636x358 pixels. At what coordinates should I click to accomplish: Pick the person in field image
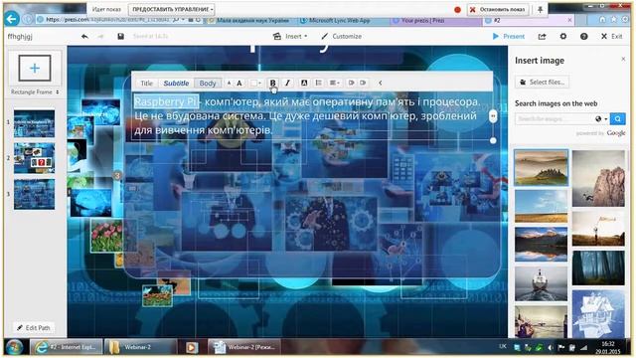coord(598,229)
